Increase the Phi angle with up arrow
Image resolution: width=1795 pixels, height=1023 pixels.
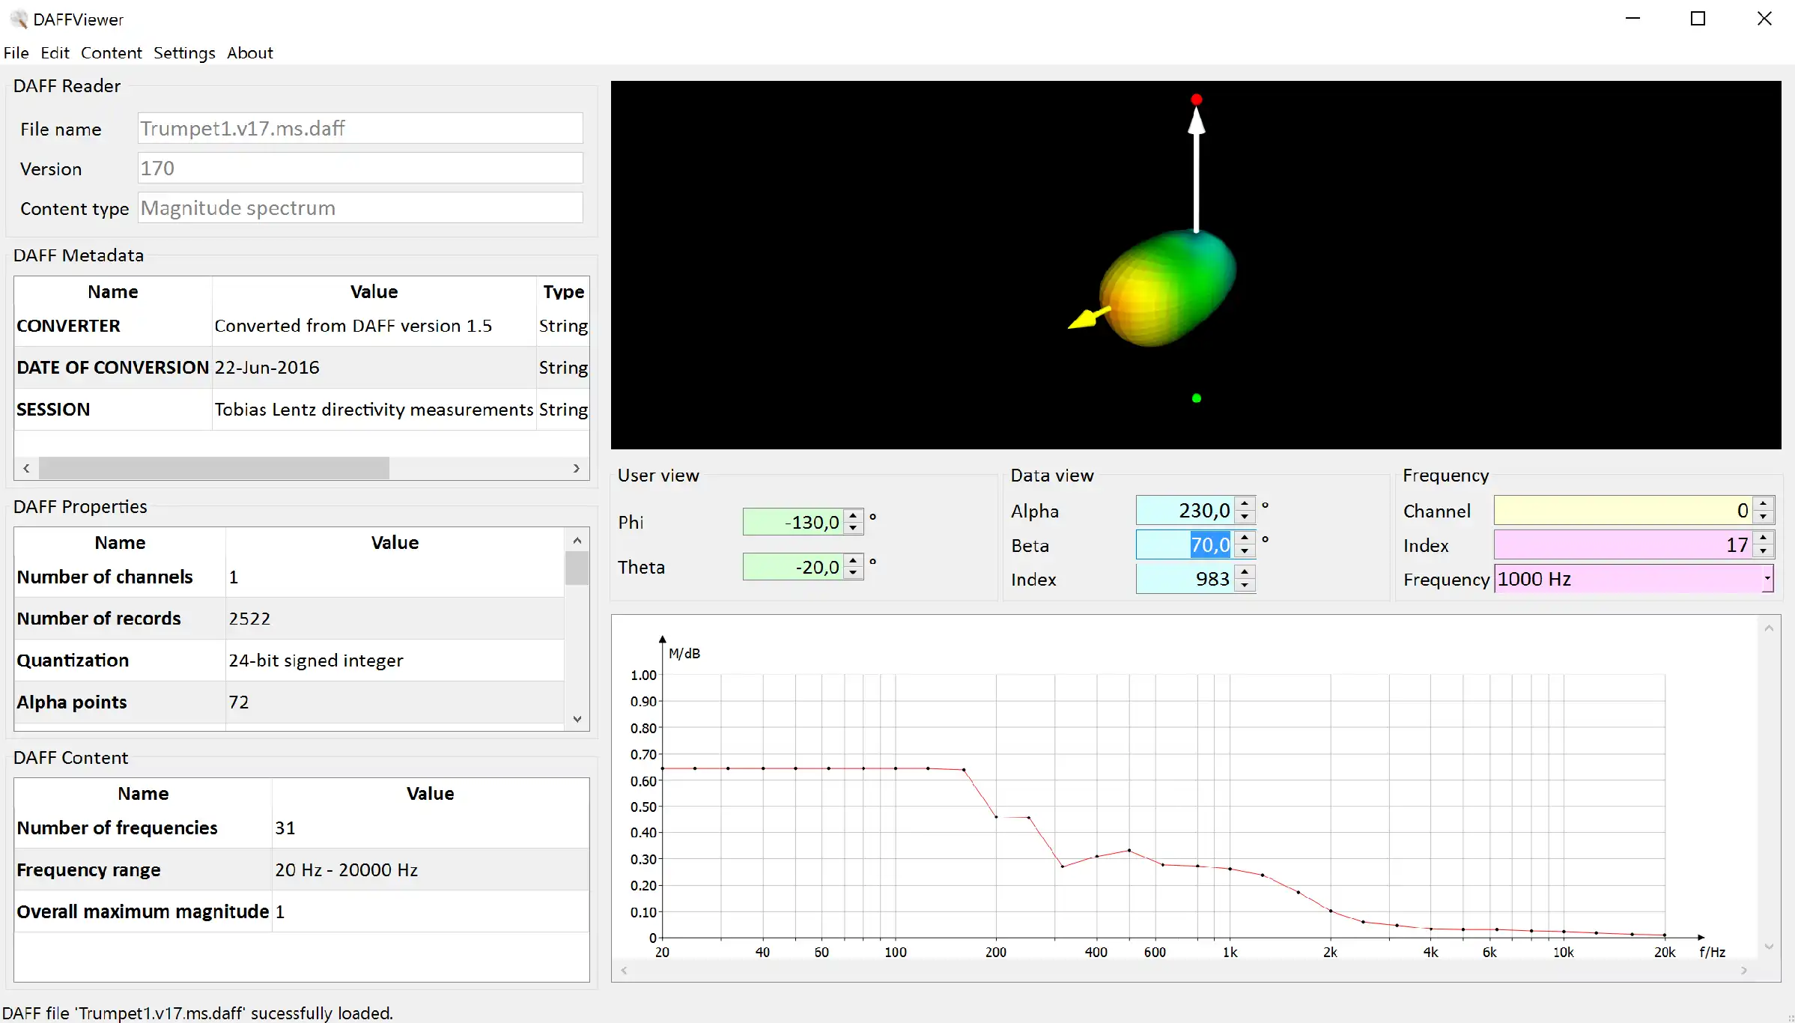coord(853,515)
